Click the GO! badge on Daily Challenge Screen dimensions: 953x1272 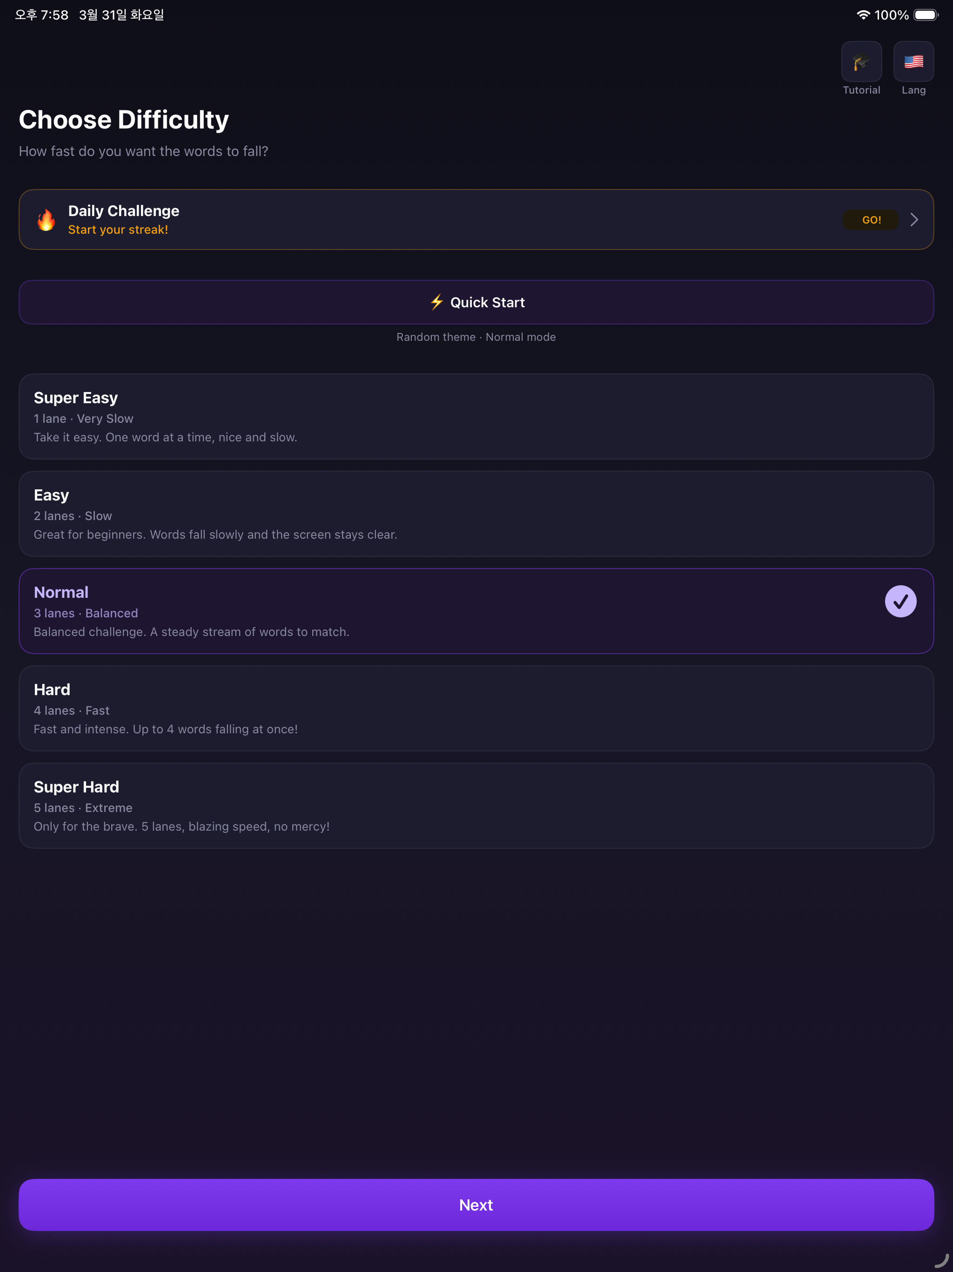[x=871, y=220]
